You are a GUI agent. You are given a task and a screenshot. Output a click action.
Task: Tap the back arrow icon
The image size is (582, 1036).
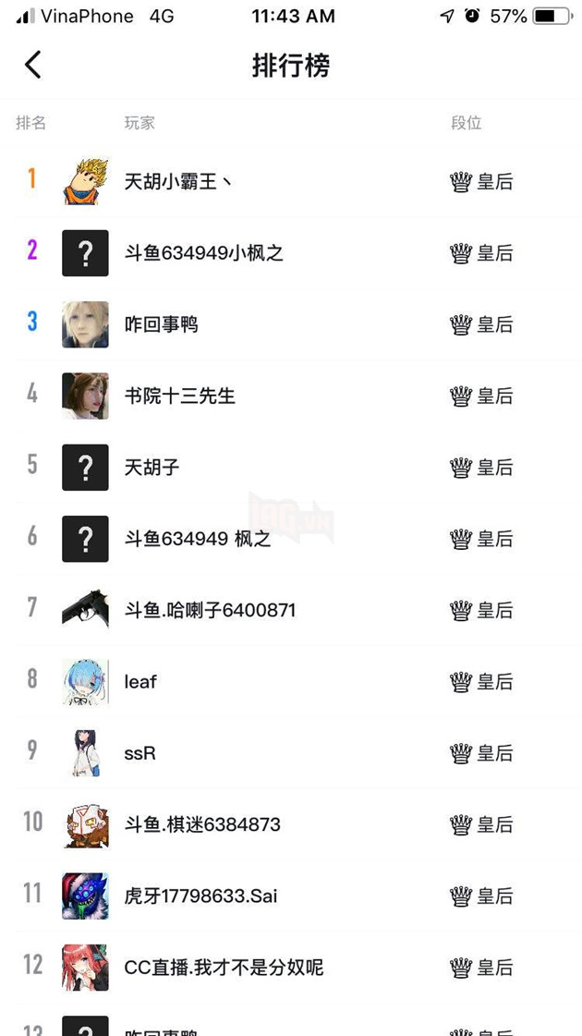(x=33, y=65)
